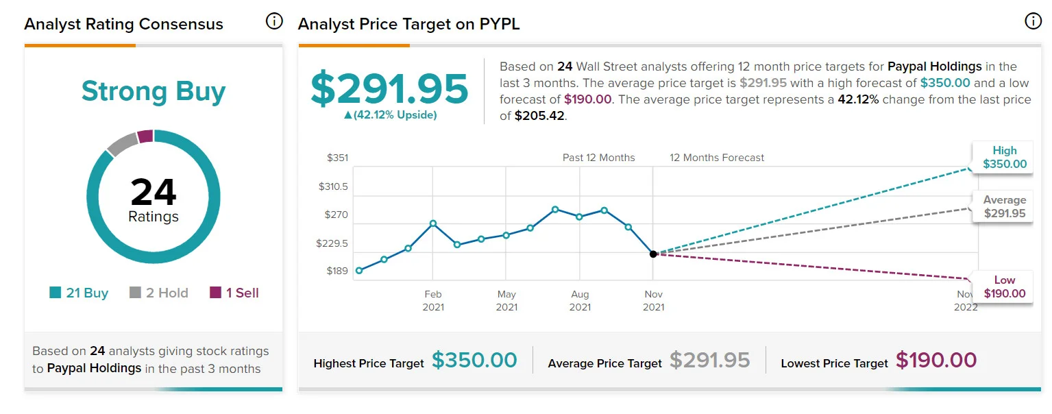This screenshot has width=1052, height=414.
Task: Select the gray Hold legend square
Action: [136, 293]
